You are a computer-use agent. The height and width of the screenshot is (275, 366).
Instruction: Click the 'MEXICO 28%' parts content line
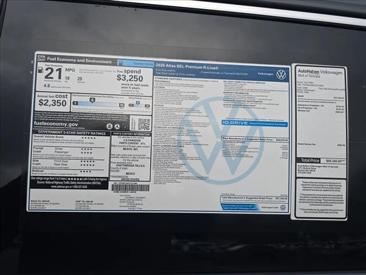pos(130,149)
